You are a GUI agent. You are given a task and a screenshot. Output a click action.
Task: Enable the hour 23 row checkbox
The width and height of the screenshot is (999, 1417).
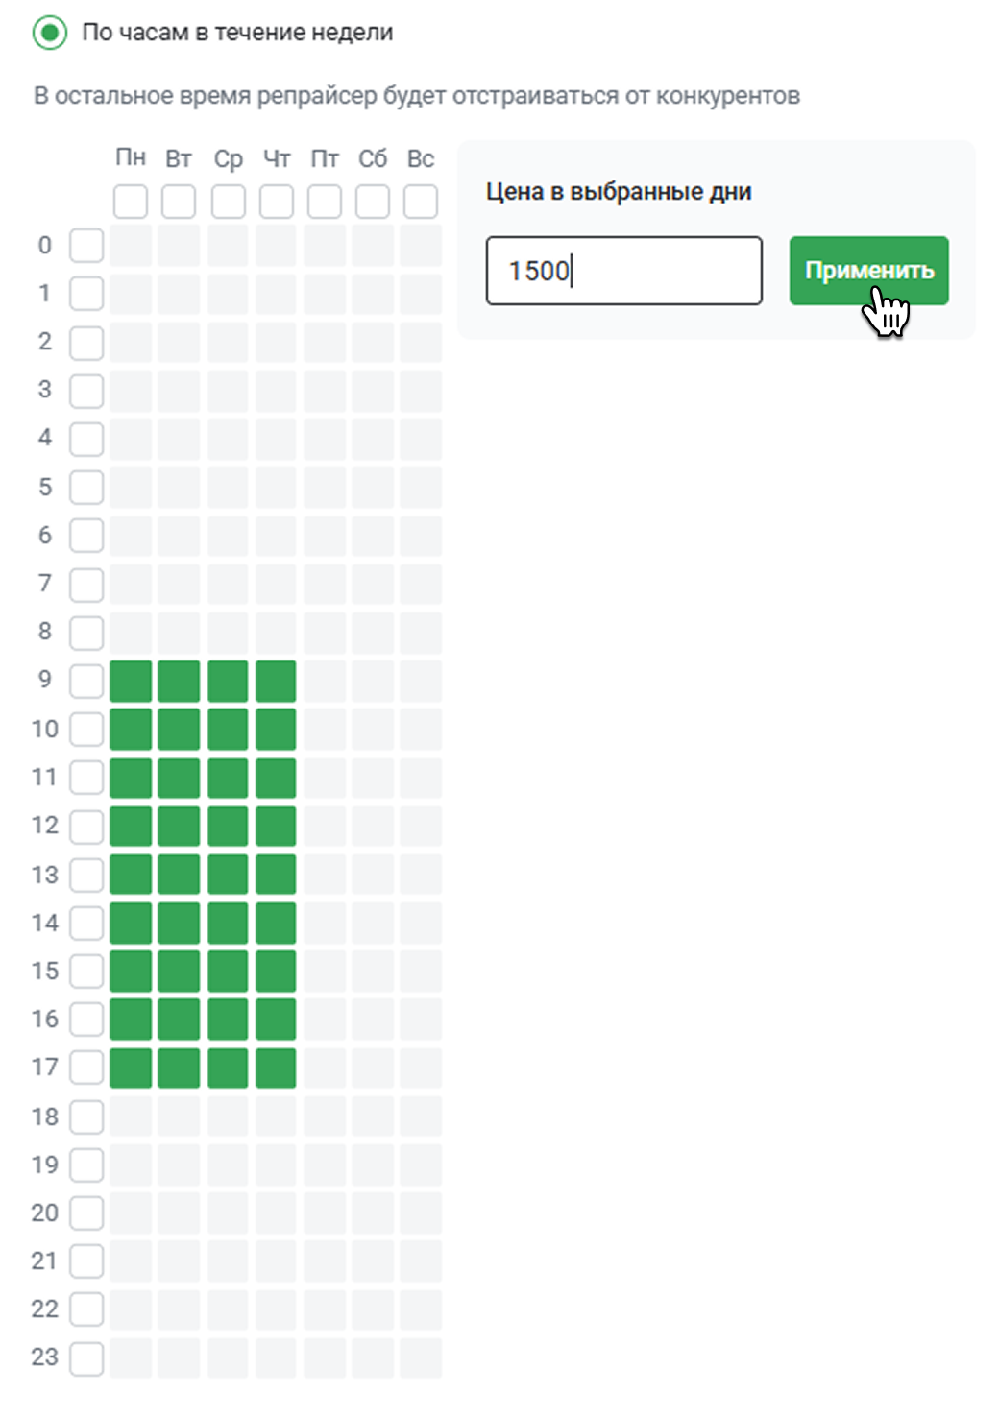[x=86, y=1358]
